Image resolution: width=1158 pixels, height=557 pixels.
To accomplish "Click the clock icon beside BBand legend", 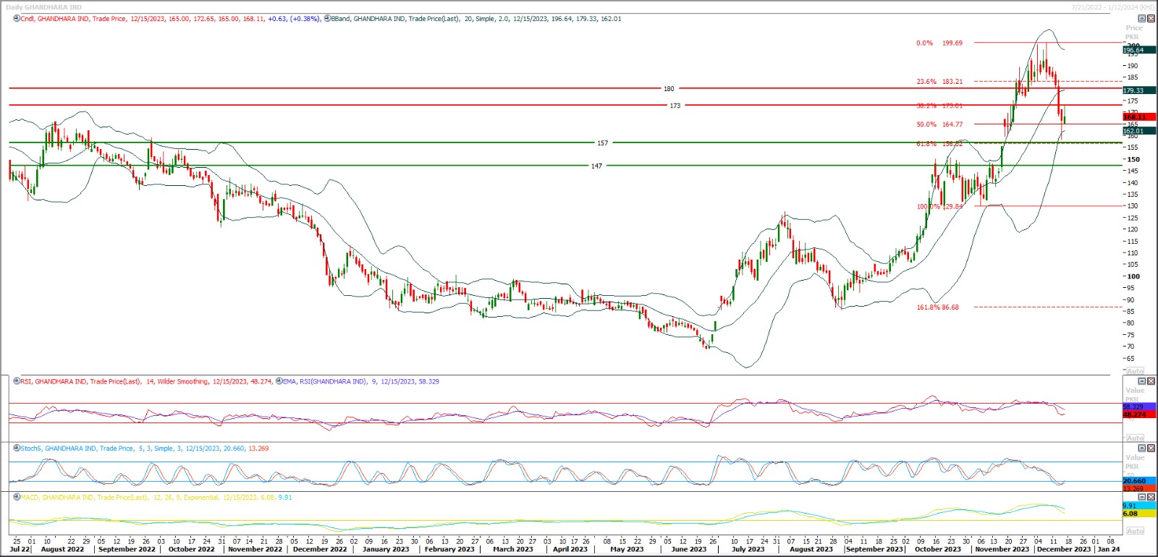I will point(327,19).
